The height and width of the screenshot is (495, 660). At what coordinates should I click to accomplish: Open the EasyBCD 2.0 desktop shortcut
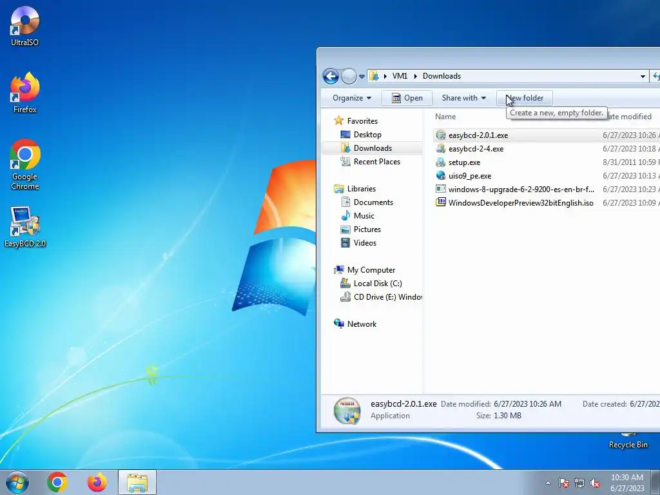pos(25,228)
